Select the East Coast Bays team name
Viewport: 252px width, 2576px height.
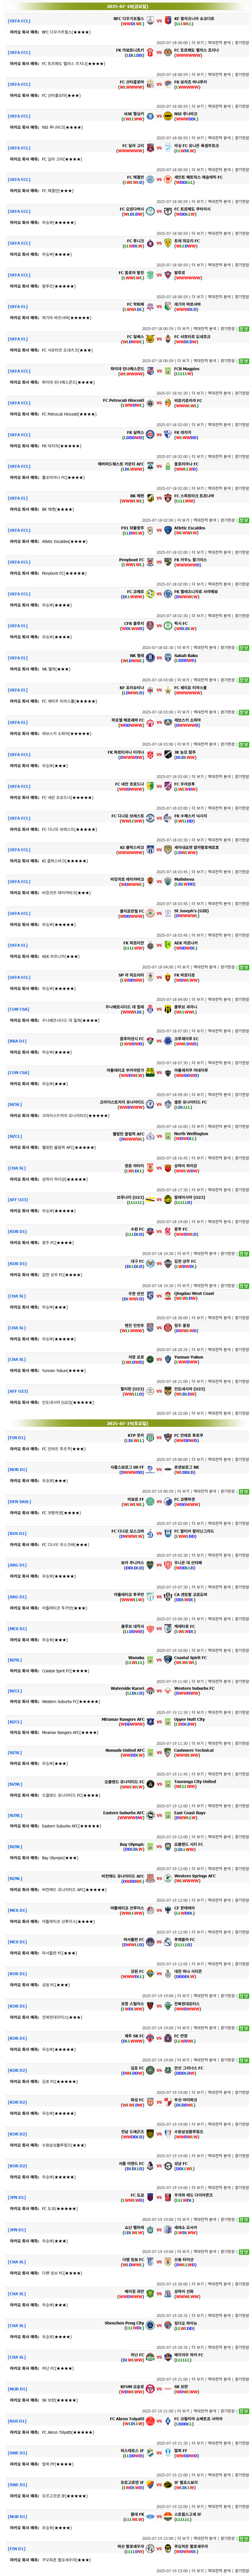tap(189, 1813)
